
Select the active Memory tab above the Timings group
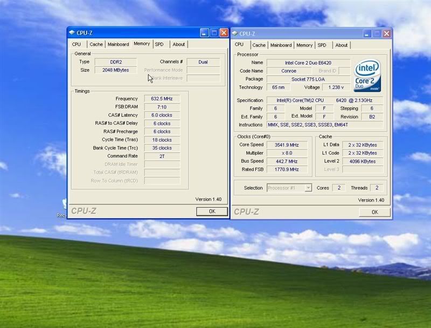coord(142,44)
